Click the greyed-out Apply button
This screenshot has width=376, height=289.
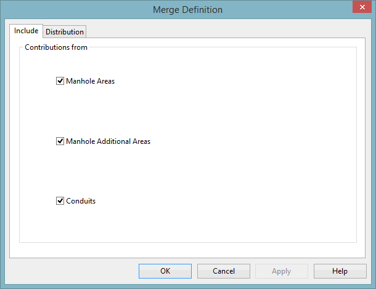pos(282,271)
